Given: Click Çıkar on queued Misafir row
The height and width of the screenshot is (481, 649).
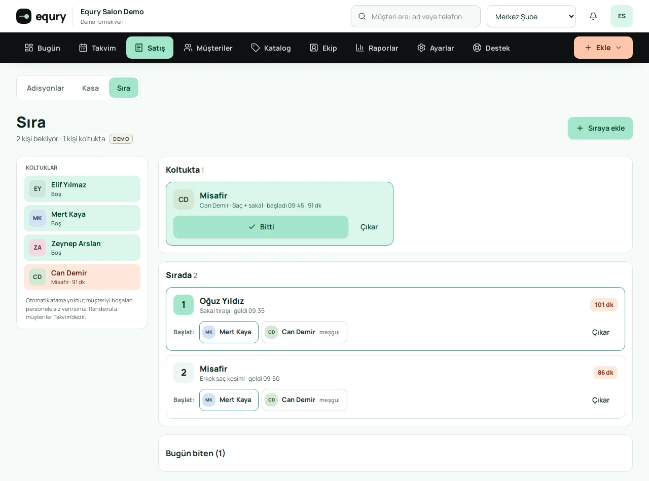Looking at the screenshot, I should 601,400.
